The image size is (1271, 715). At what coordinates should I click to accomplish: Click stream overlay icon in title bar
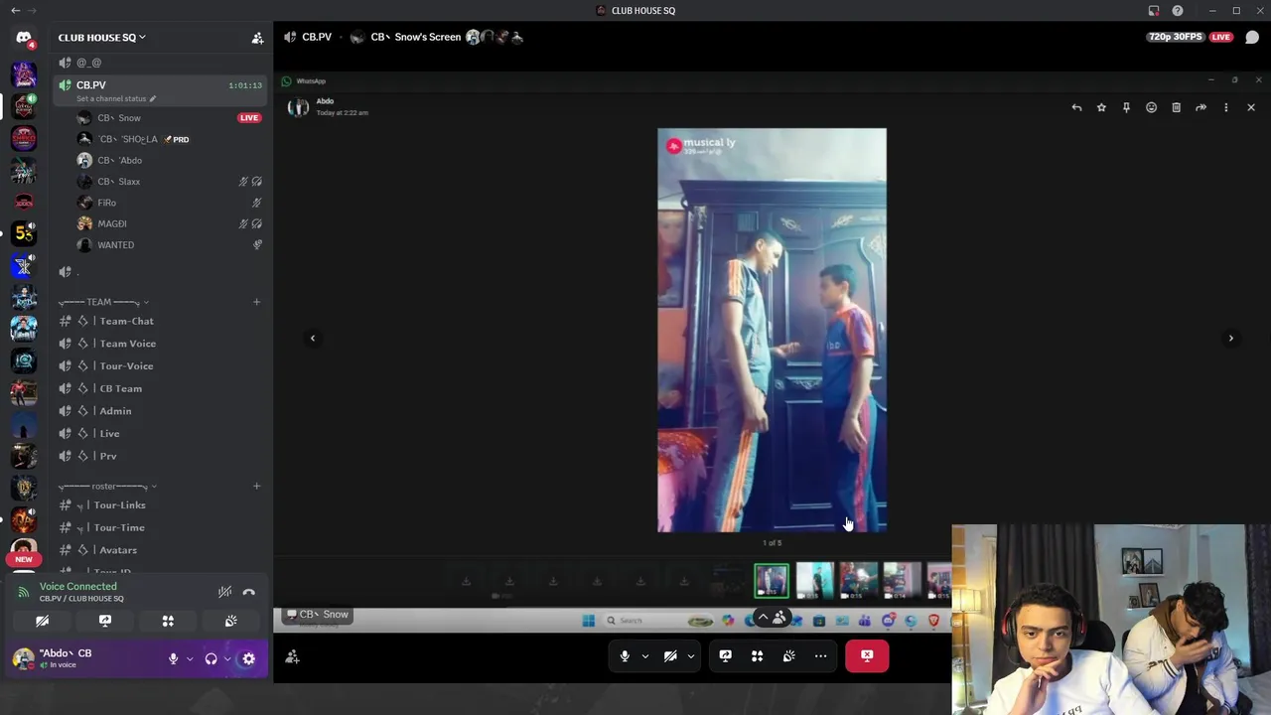1154,11
